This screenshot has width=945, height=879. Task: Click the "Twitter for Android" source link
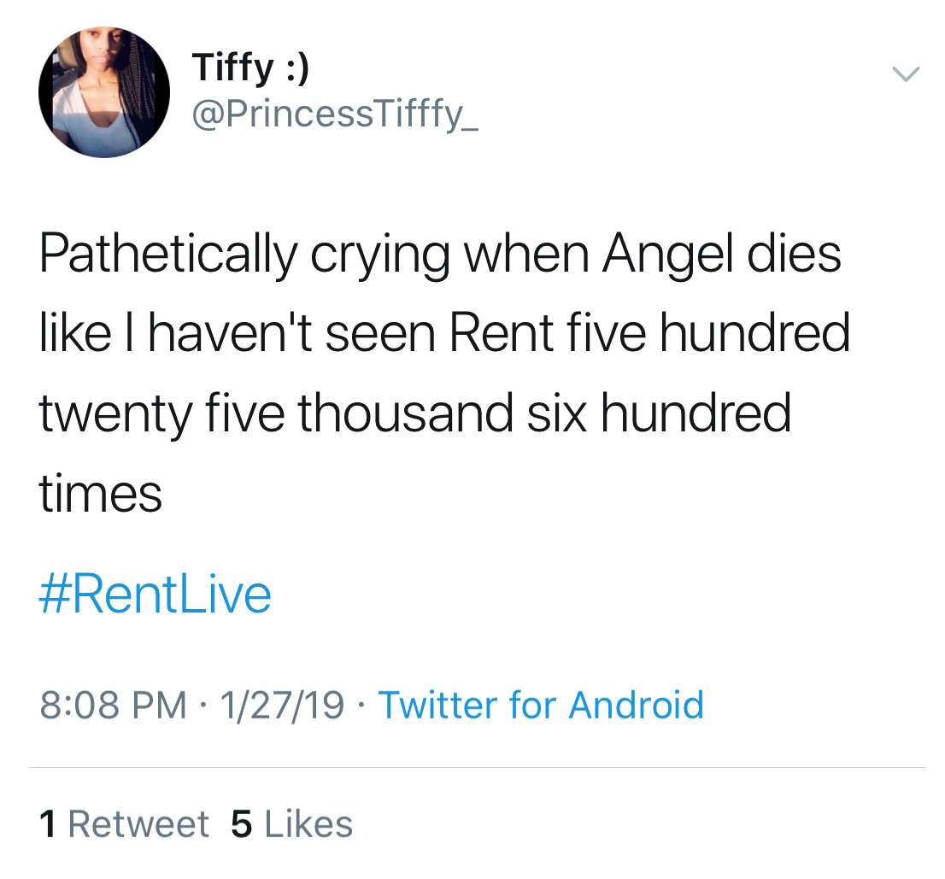pos(541,705)
